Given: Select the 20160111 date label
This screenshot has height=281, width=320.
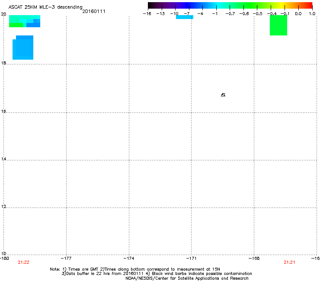Looking at the screenshot, I should tap(94, 11).
